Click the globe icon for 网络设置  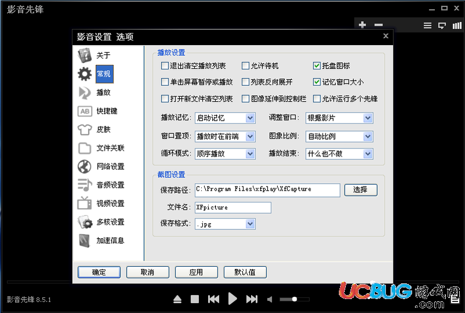click(84, 166)
